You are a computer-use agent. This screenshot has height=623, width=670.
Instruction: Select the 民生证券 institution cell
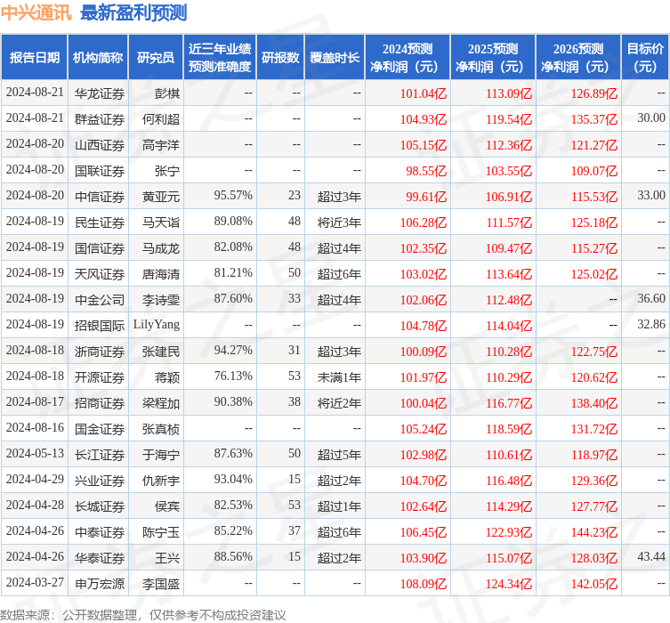coord(99,222)
